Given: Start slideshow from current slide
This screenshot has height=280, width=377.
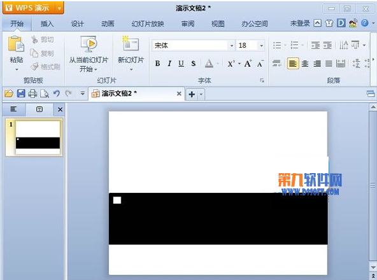Looking at the screenshot, I should pyautogui.click(x=89, y=54).
